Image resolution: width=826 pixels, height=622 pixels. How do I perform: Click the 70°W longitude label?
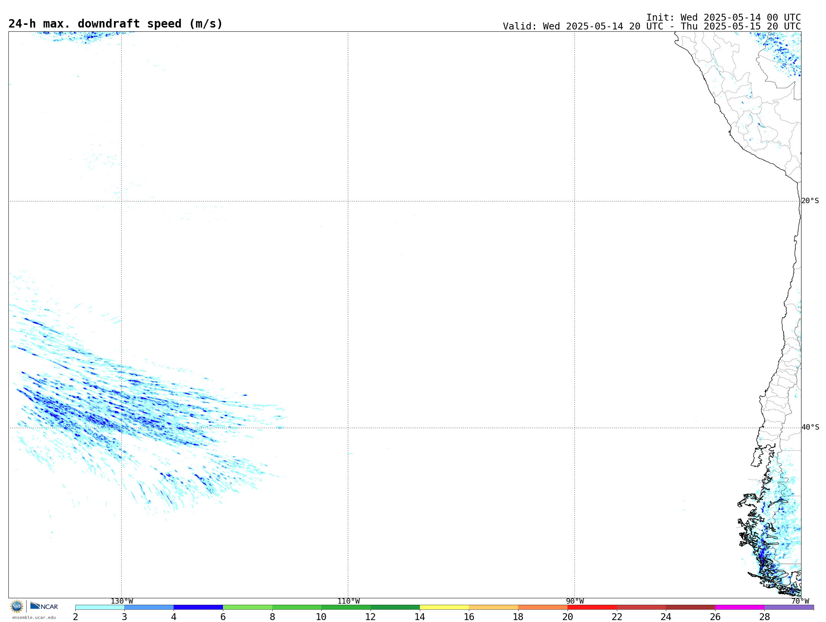[800, 601]
